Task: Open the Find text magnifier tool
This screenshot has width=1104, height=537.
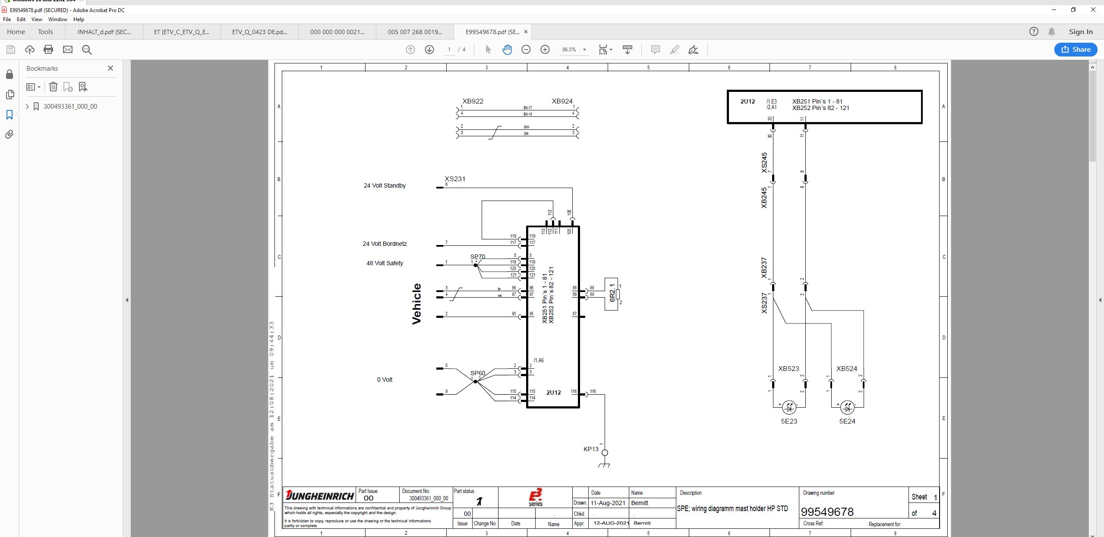Action: click(x=87, y=50)
